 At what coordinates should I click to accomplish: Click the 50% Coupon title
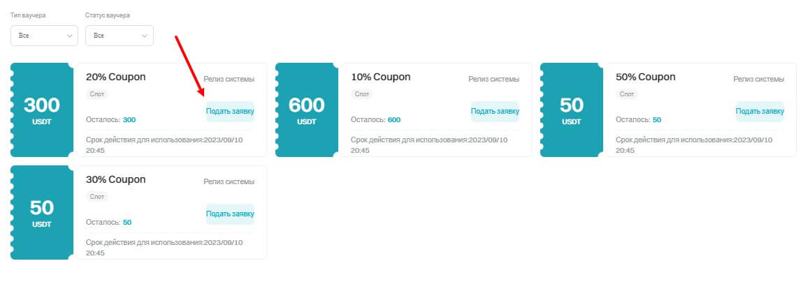pos(645,77)
